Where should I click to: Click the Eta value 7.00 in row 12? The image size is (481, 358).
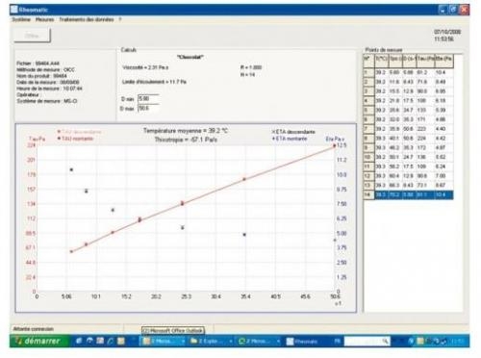coord(441,176)
